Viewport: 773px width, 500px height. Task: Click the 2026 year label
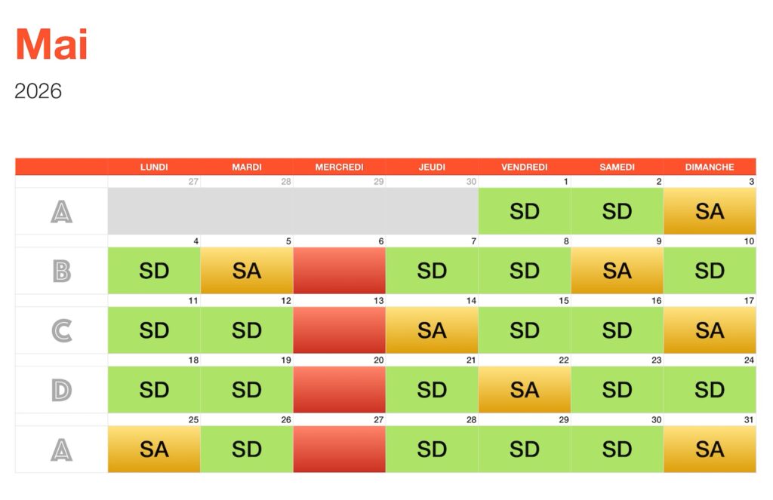pyautogui.click(x=38, y=91)
